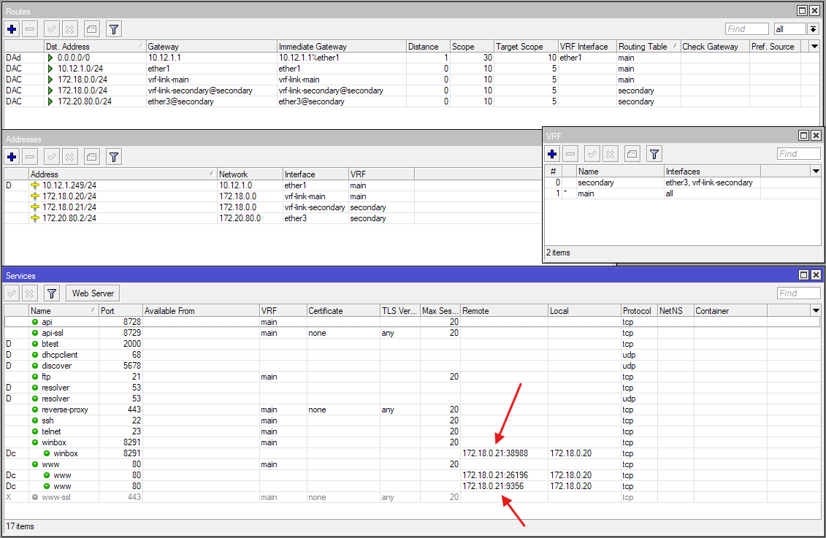Disable the selected route with the cross icon

click(x=70, y=29)
